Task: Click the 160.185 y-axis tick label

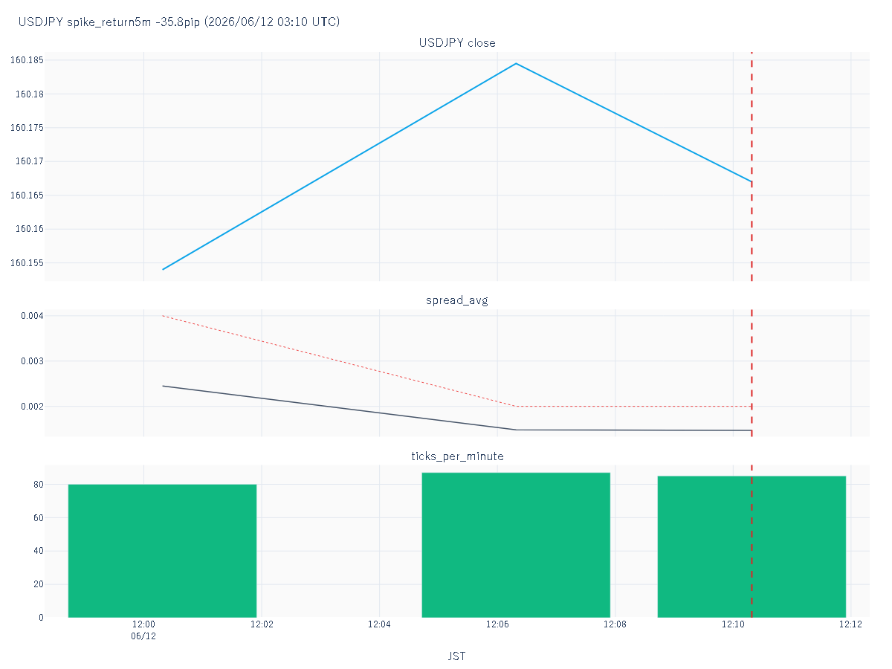Action: (27, 60)
